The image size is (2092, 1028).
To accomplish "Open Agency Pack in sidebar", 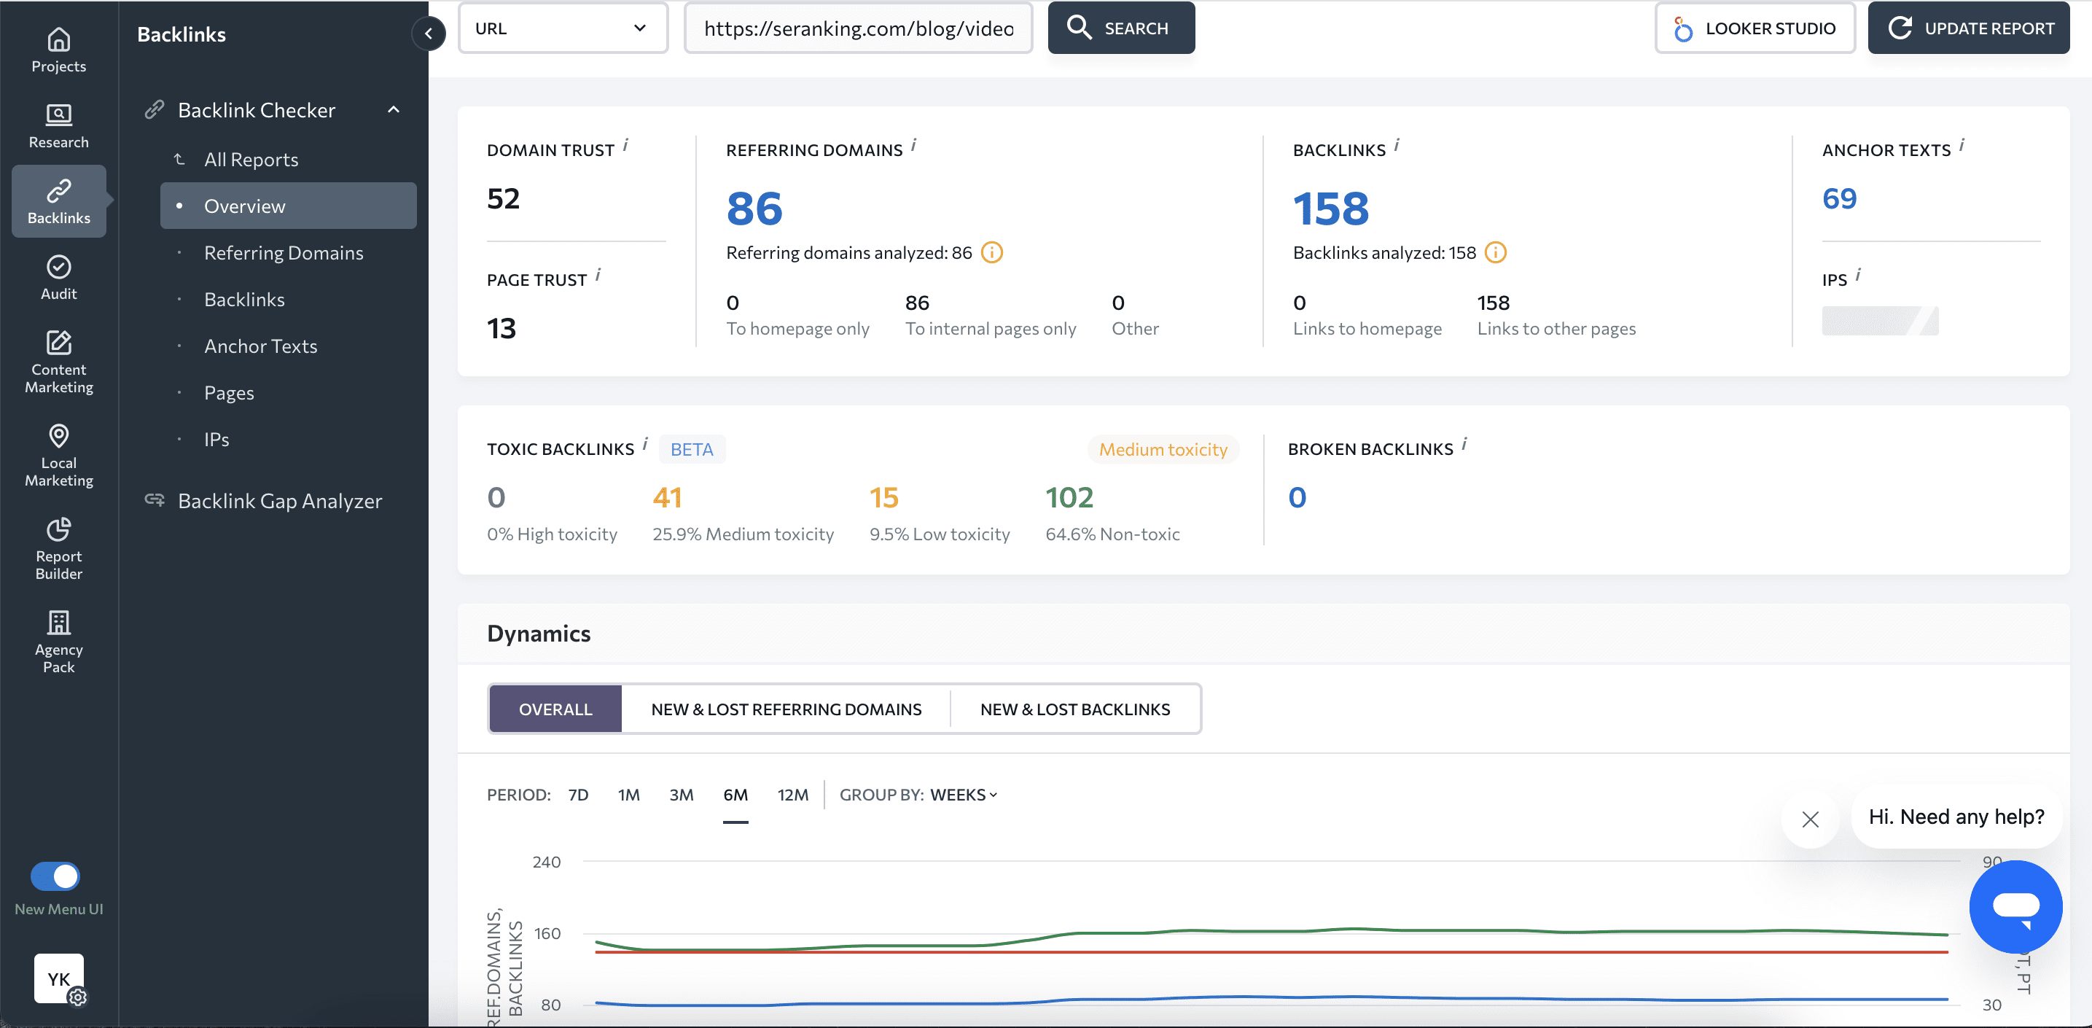I will click(58, 642).
